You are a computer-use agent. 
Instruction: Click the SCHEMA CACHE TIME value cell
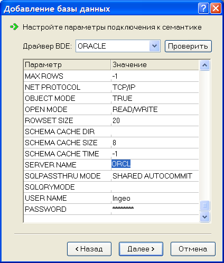pyautogui.click(x=155, y=154)
